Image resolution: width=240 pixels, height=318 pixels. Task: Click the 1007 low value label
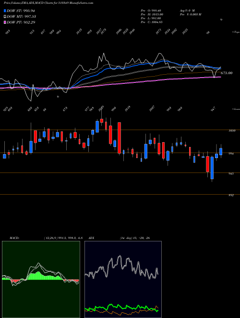(x=152, y=108)
